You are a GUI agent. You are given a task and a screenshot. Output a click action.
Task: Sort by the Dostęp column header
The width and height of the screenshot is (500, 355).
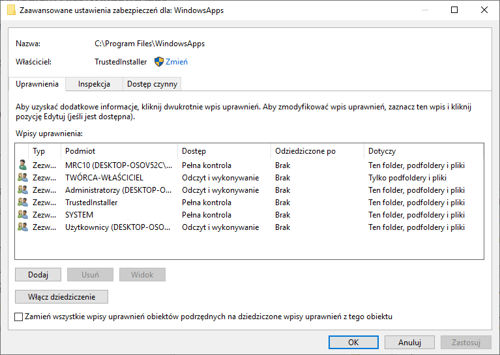click(x=224, y=151)
